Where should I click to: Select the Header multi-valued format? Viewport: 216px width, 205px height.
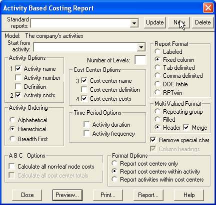(x=157, y=127)
